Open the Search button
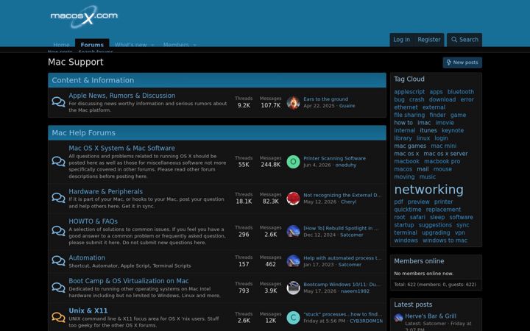 tap(464, 40)
